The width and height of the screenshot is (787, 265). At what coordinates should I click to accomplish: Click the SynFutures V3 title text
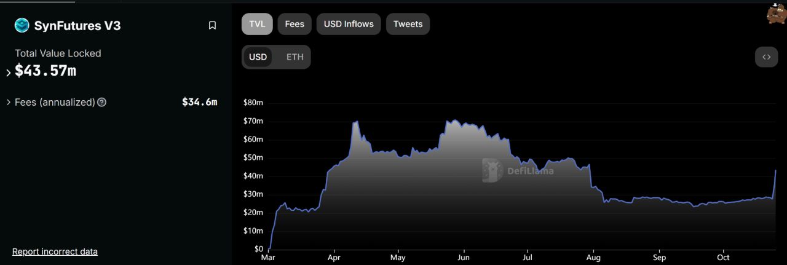(x=77, y=26)
